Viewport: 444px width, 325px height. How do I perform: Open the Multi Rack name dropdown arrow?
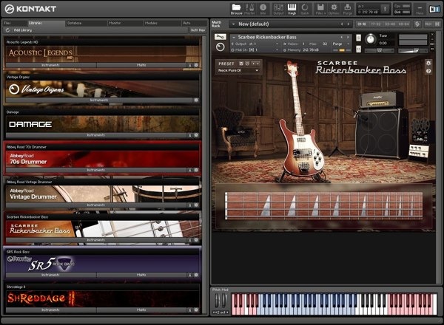(233, 24)
